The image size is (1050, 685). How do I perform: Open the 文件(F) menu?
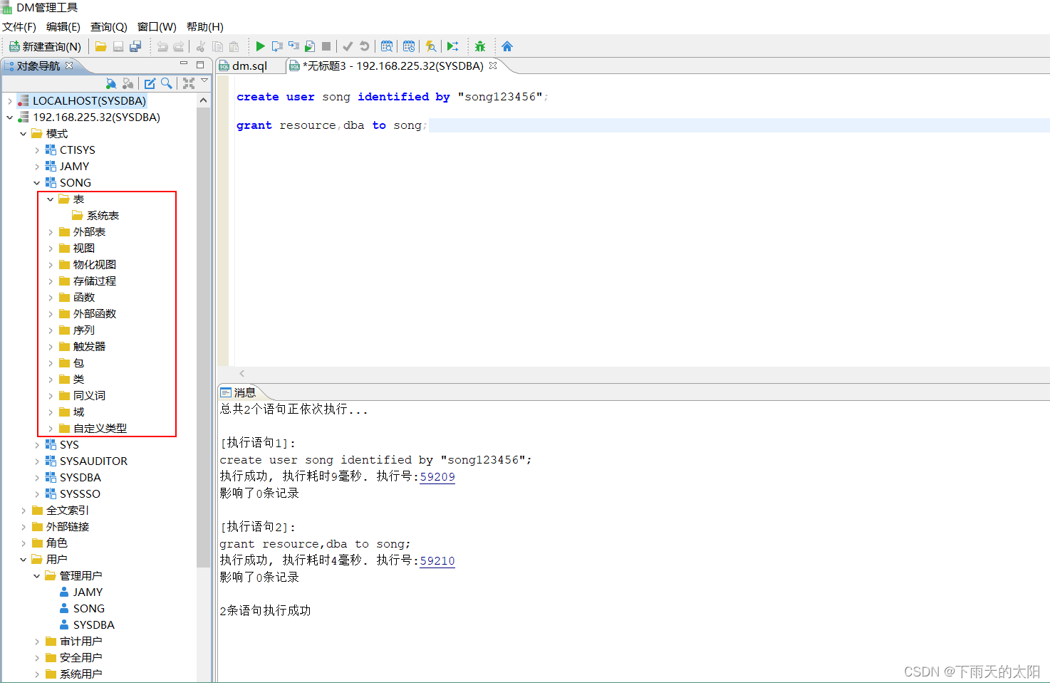click(19, 26)
